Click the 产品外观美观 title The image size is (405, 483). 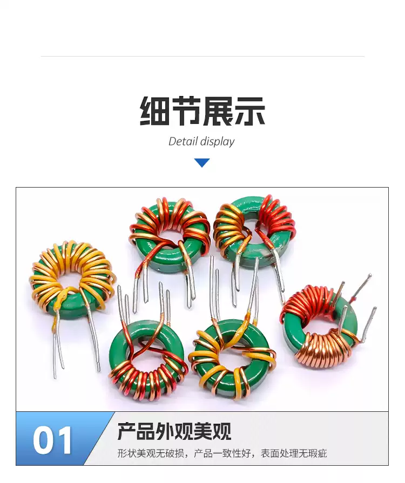point(174,431)
